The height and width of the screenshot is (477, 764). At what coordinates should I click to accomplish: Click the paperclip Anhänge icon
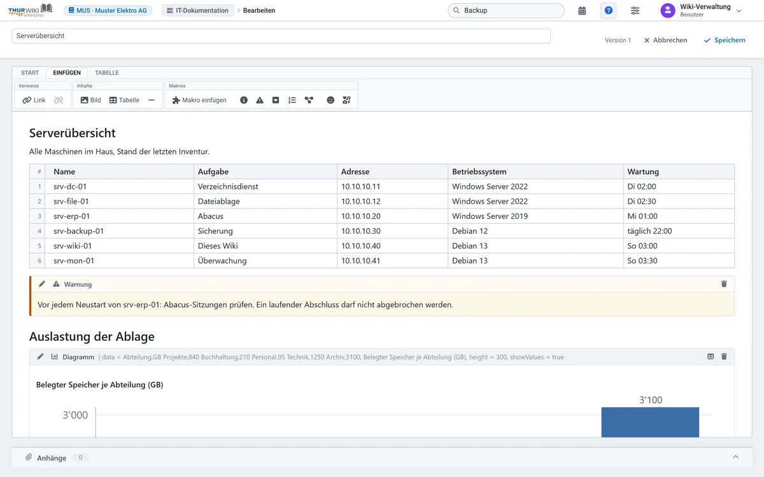tap(29, 457)
